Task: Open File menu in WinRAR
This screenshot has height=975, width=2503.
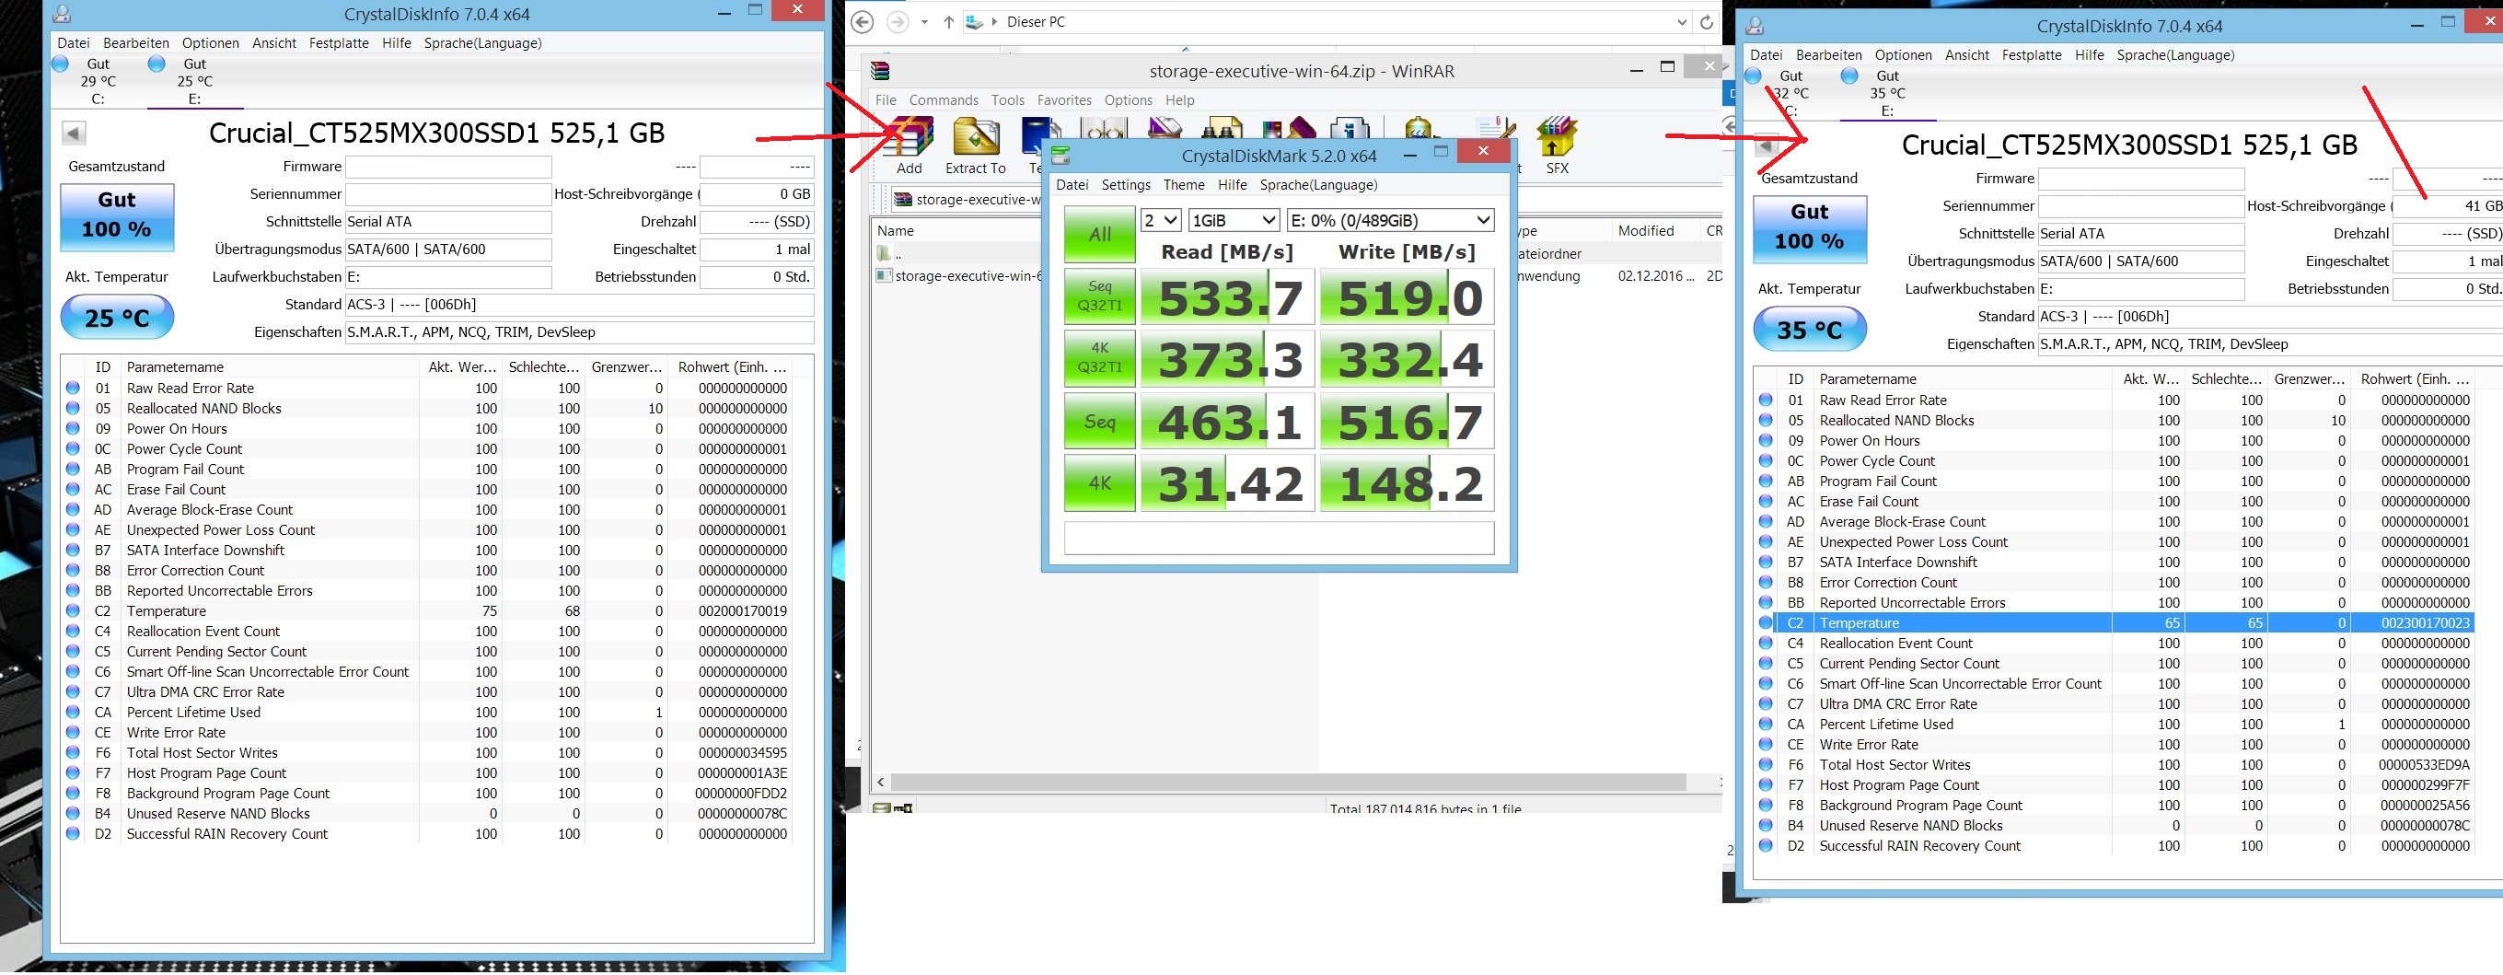Action: pyautogui.click(x=886, y=100)
